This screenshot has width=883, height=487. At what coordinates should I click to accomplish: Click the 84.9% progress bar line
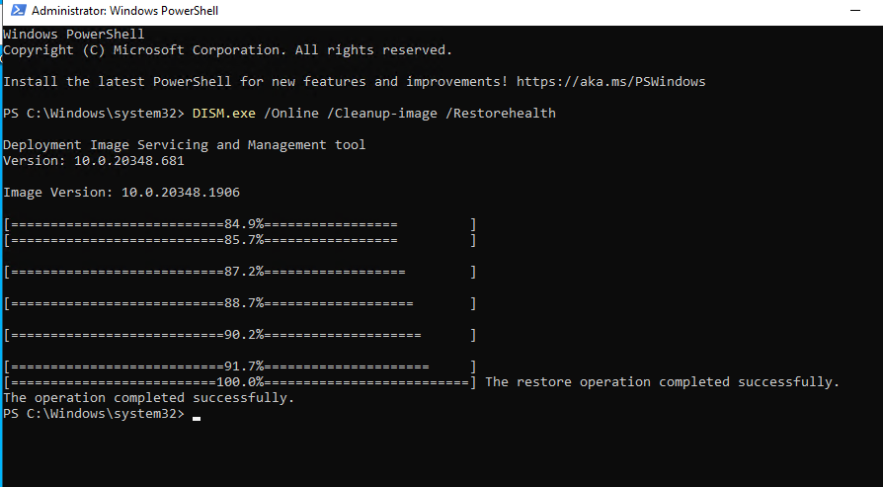point(240,224)
